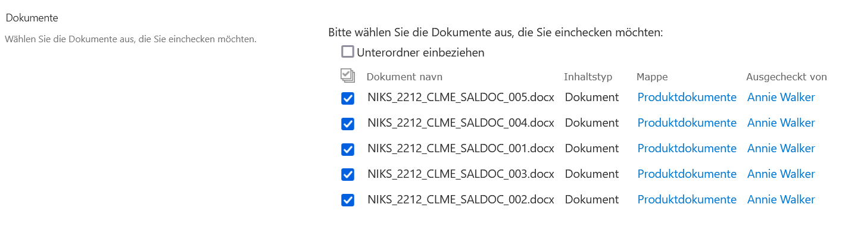This screenshot has height=226, width=842.
Task: Open Produktdokumente link for SALDOC_002
Action: click(x=687, y=200)
